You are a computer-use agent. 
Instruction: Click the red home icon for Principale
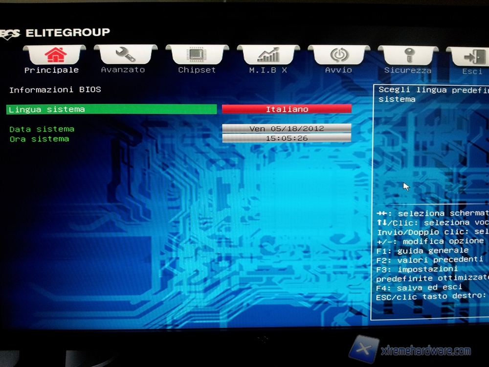[55, 54]
